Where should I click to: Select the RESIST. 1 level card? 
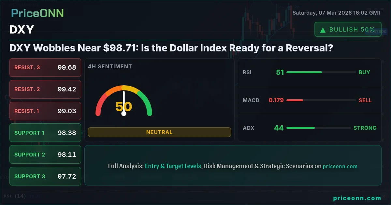click(x=45, y=111)
